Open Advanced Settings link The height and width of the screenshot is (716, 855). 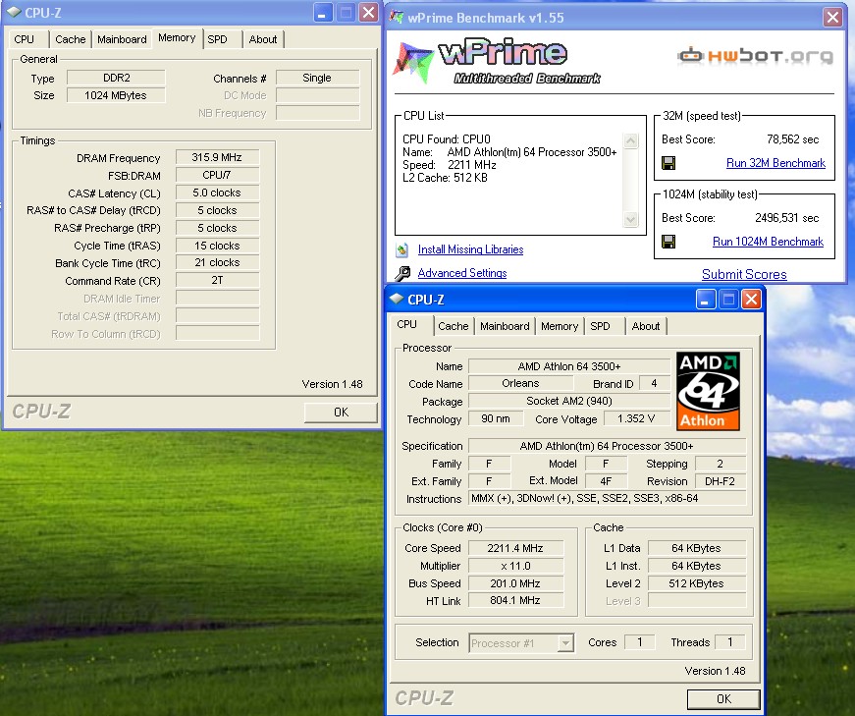click(x=462, y=273)
